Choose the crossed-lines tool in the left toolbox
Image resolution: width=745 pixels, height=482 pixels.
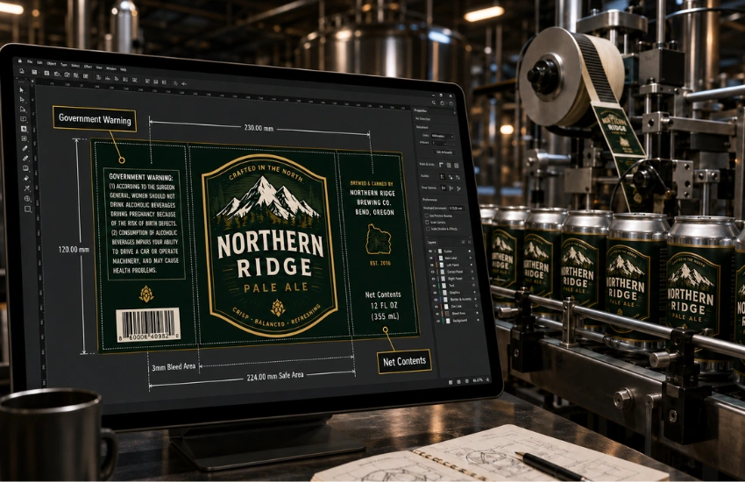click(26, 188)
